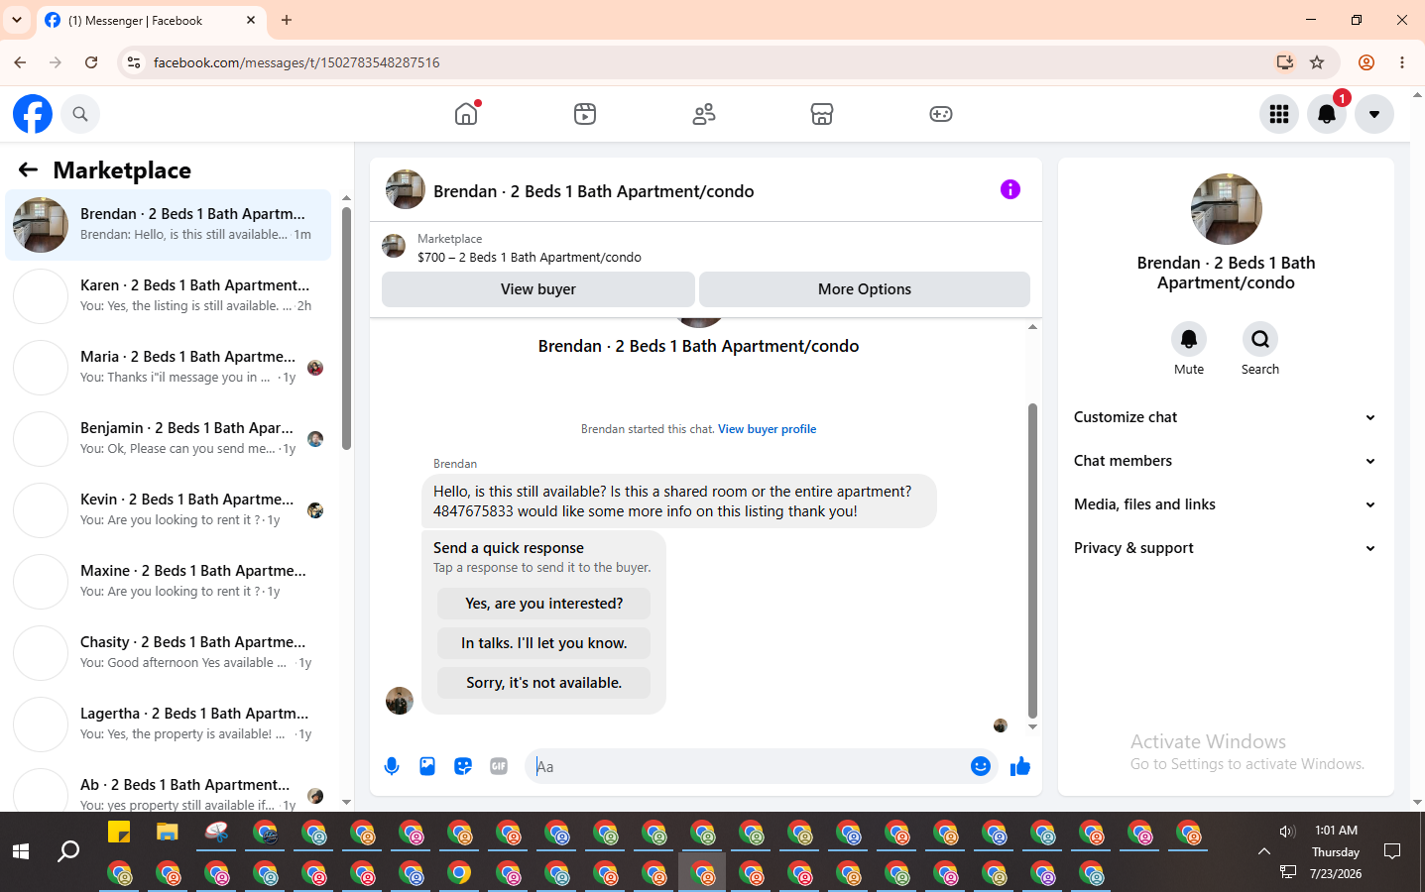Open the tab search dropdown arrow
This screenshot has height=892, width=1425.
17,20
